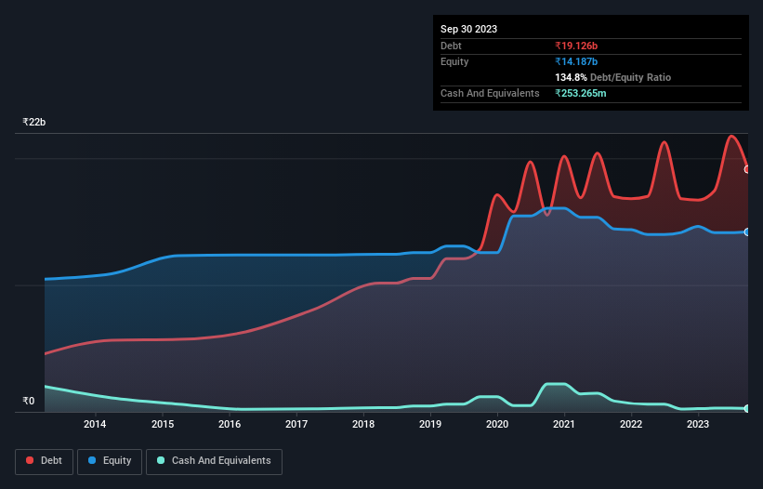This screenshot has width=763, height=489.
Task: Toggle the Equity legend series
Action: (x=110, y=461)
